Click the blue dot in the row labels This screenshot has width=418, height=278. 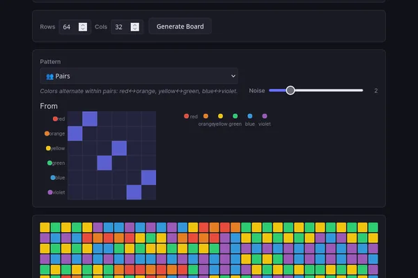(53, 177)
